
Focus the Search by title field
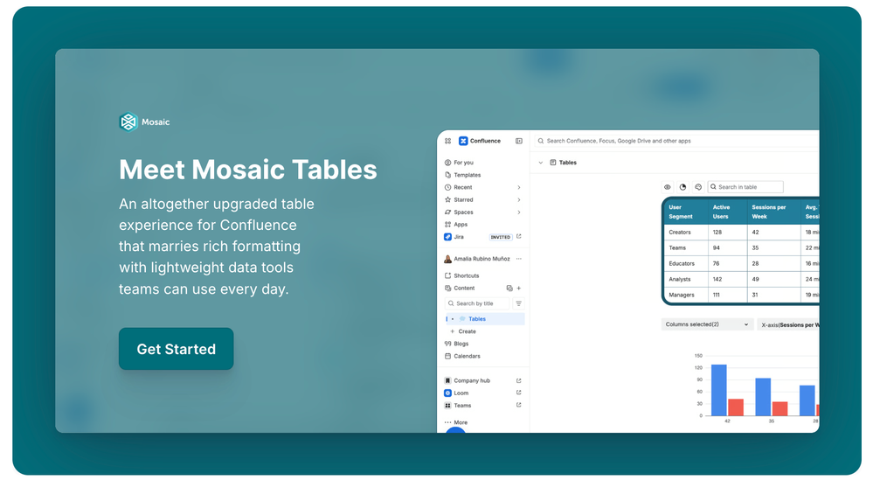click(477, 303)
